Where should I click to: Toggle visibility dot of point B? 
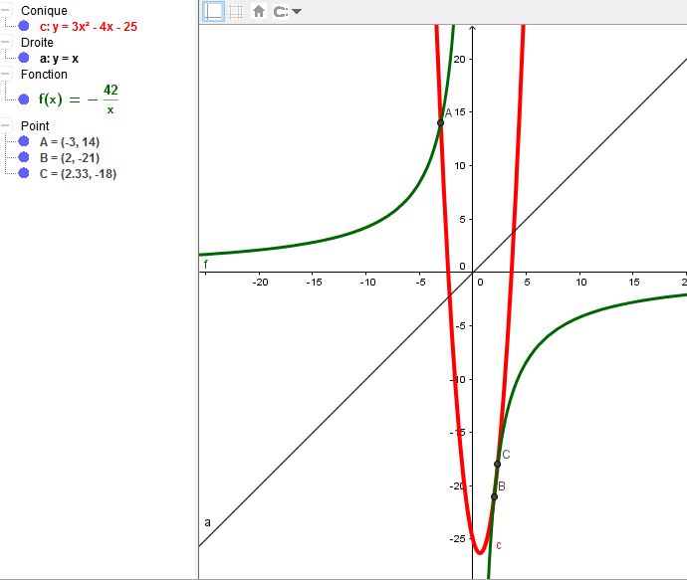24,158
